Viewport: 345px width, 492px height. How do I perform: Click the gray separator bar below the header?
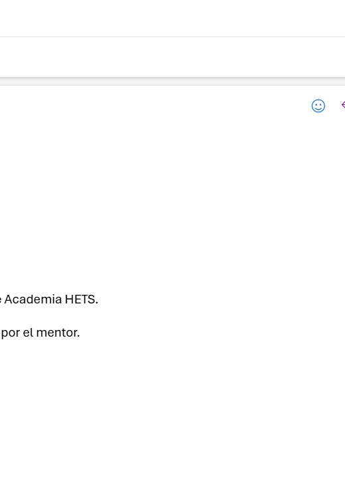(x=172, y=81)
